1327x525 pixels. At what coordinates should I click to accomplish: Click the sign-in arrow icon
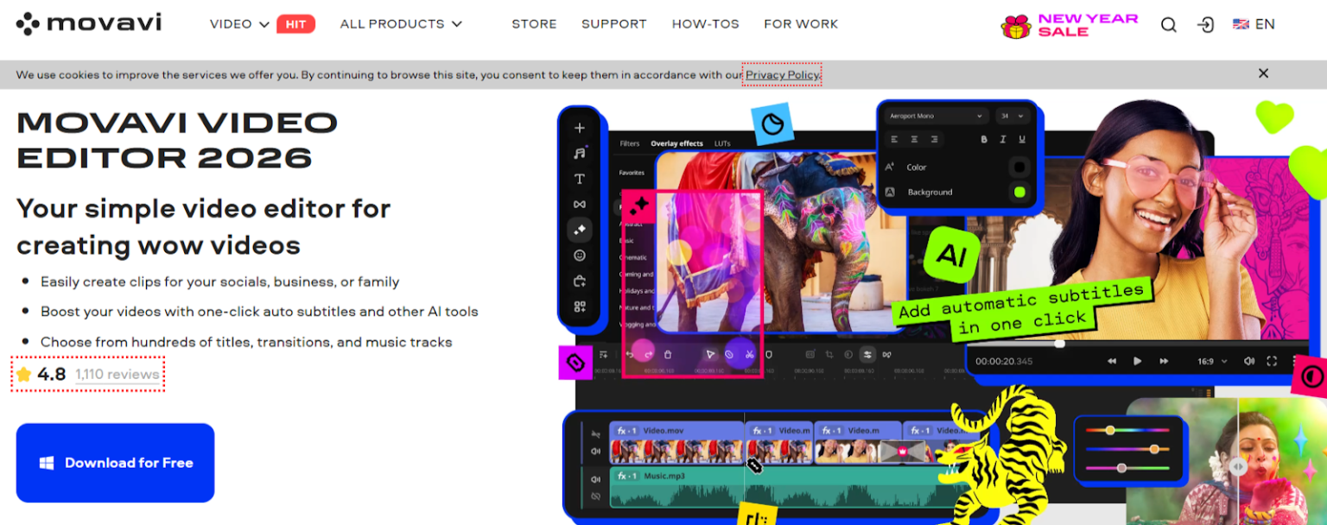(1206, 25)
